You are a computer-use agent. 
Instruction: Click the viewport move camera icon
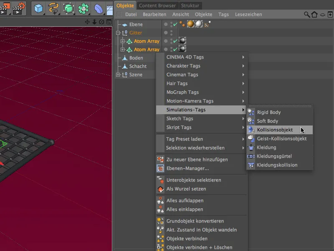tap(87, 22)
